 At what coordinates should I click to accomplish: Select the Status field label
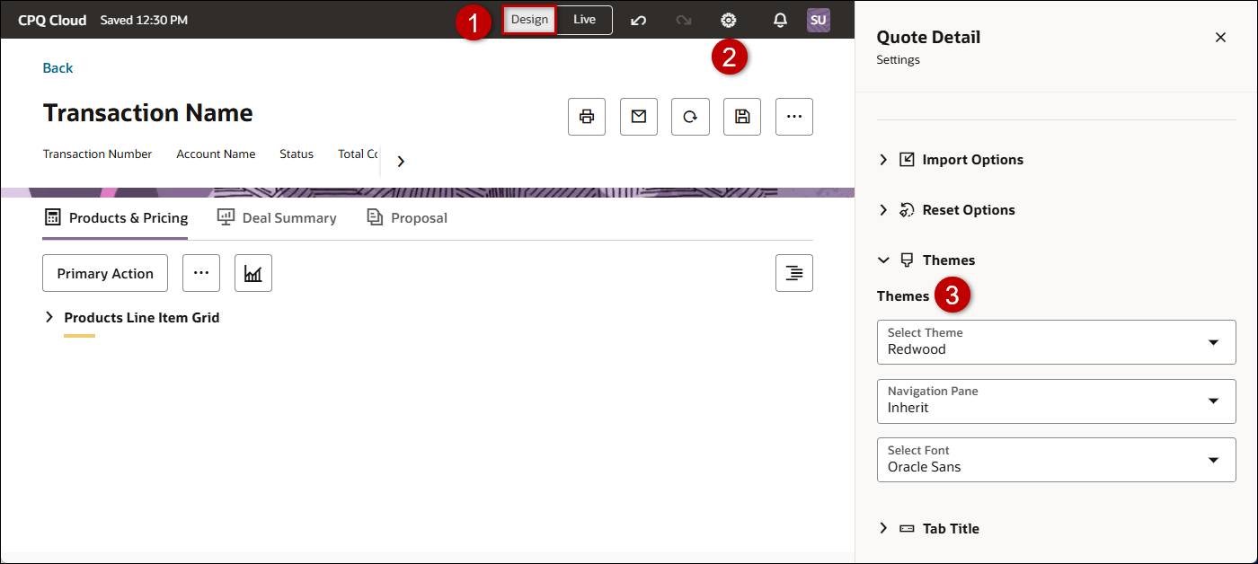click(x=297, y=154)
